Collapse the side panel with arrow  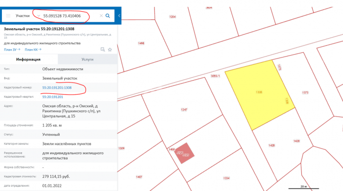pyautogui.click(x=119, y=16)
